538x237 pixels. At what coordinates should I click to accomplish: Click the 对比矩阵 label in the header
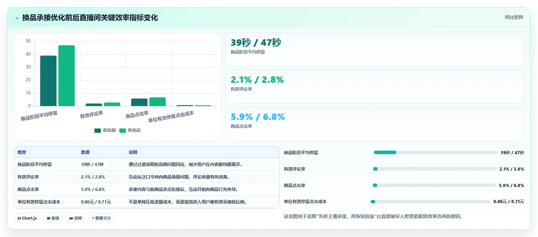[x=514, y=17]
